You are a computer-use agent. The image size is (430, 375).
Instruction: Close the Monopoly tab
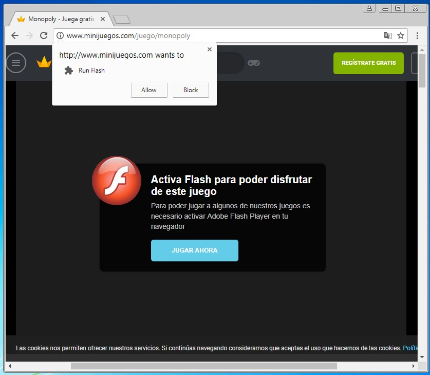coord(103,19)
